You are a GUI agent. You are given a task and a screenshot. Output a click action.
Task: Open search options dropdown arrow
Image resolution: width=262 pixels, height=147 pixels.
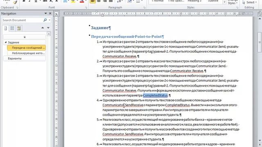[x=50, y=20]
